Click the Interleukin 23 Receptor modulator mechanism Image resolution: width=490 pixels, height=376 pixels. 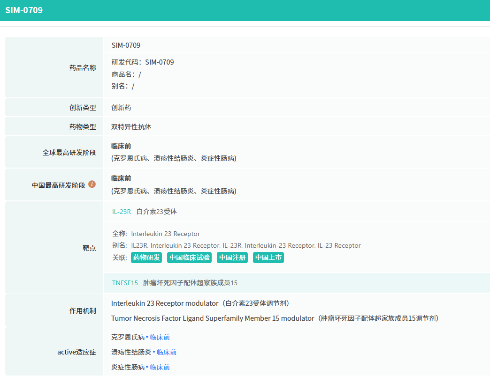(x=165, y=303)
